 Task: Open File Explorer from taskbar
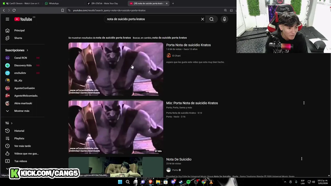158,182
